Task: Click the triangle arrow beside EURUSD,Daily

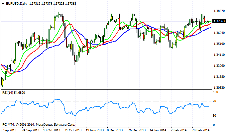Action: 3,4
